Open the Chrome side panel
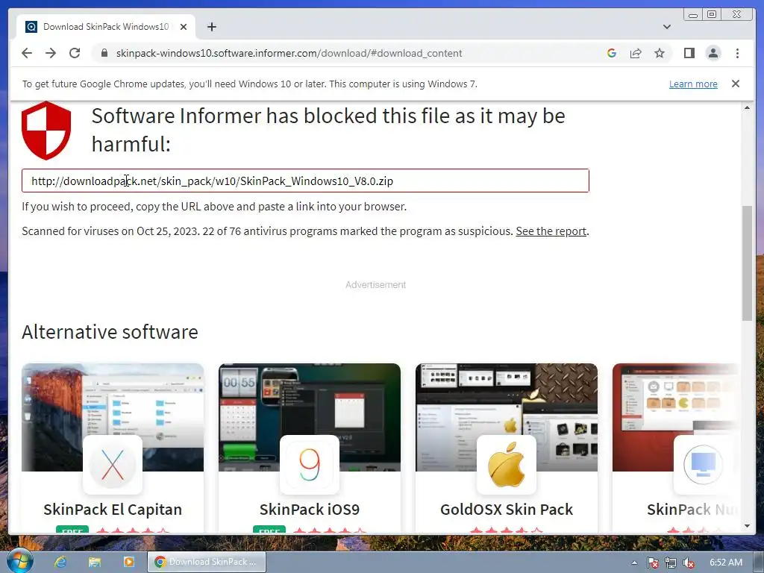 tap(689, 53)
